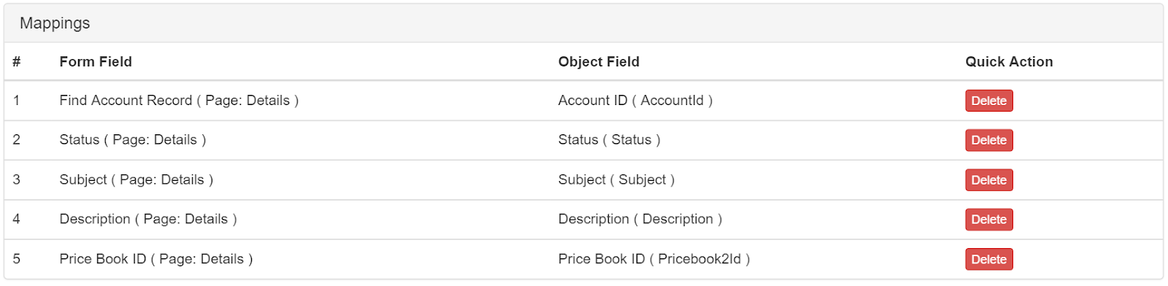Image resolution: width=1168 pixels, height=286 pixels.
Task: Click the Object Field column header
Action: click(599, 62)
